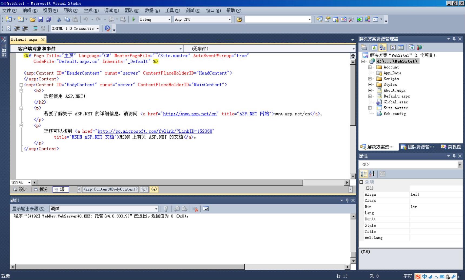The width and height of the screenshot is (465, 280).
Task: Click the Start Debugging green play icon
Action: (x=134, y=19)
